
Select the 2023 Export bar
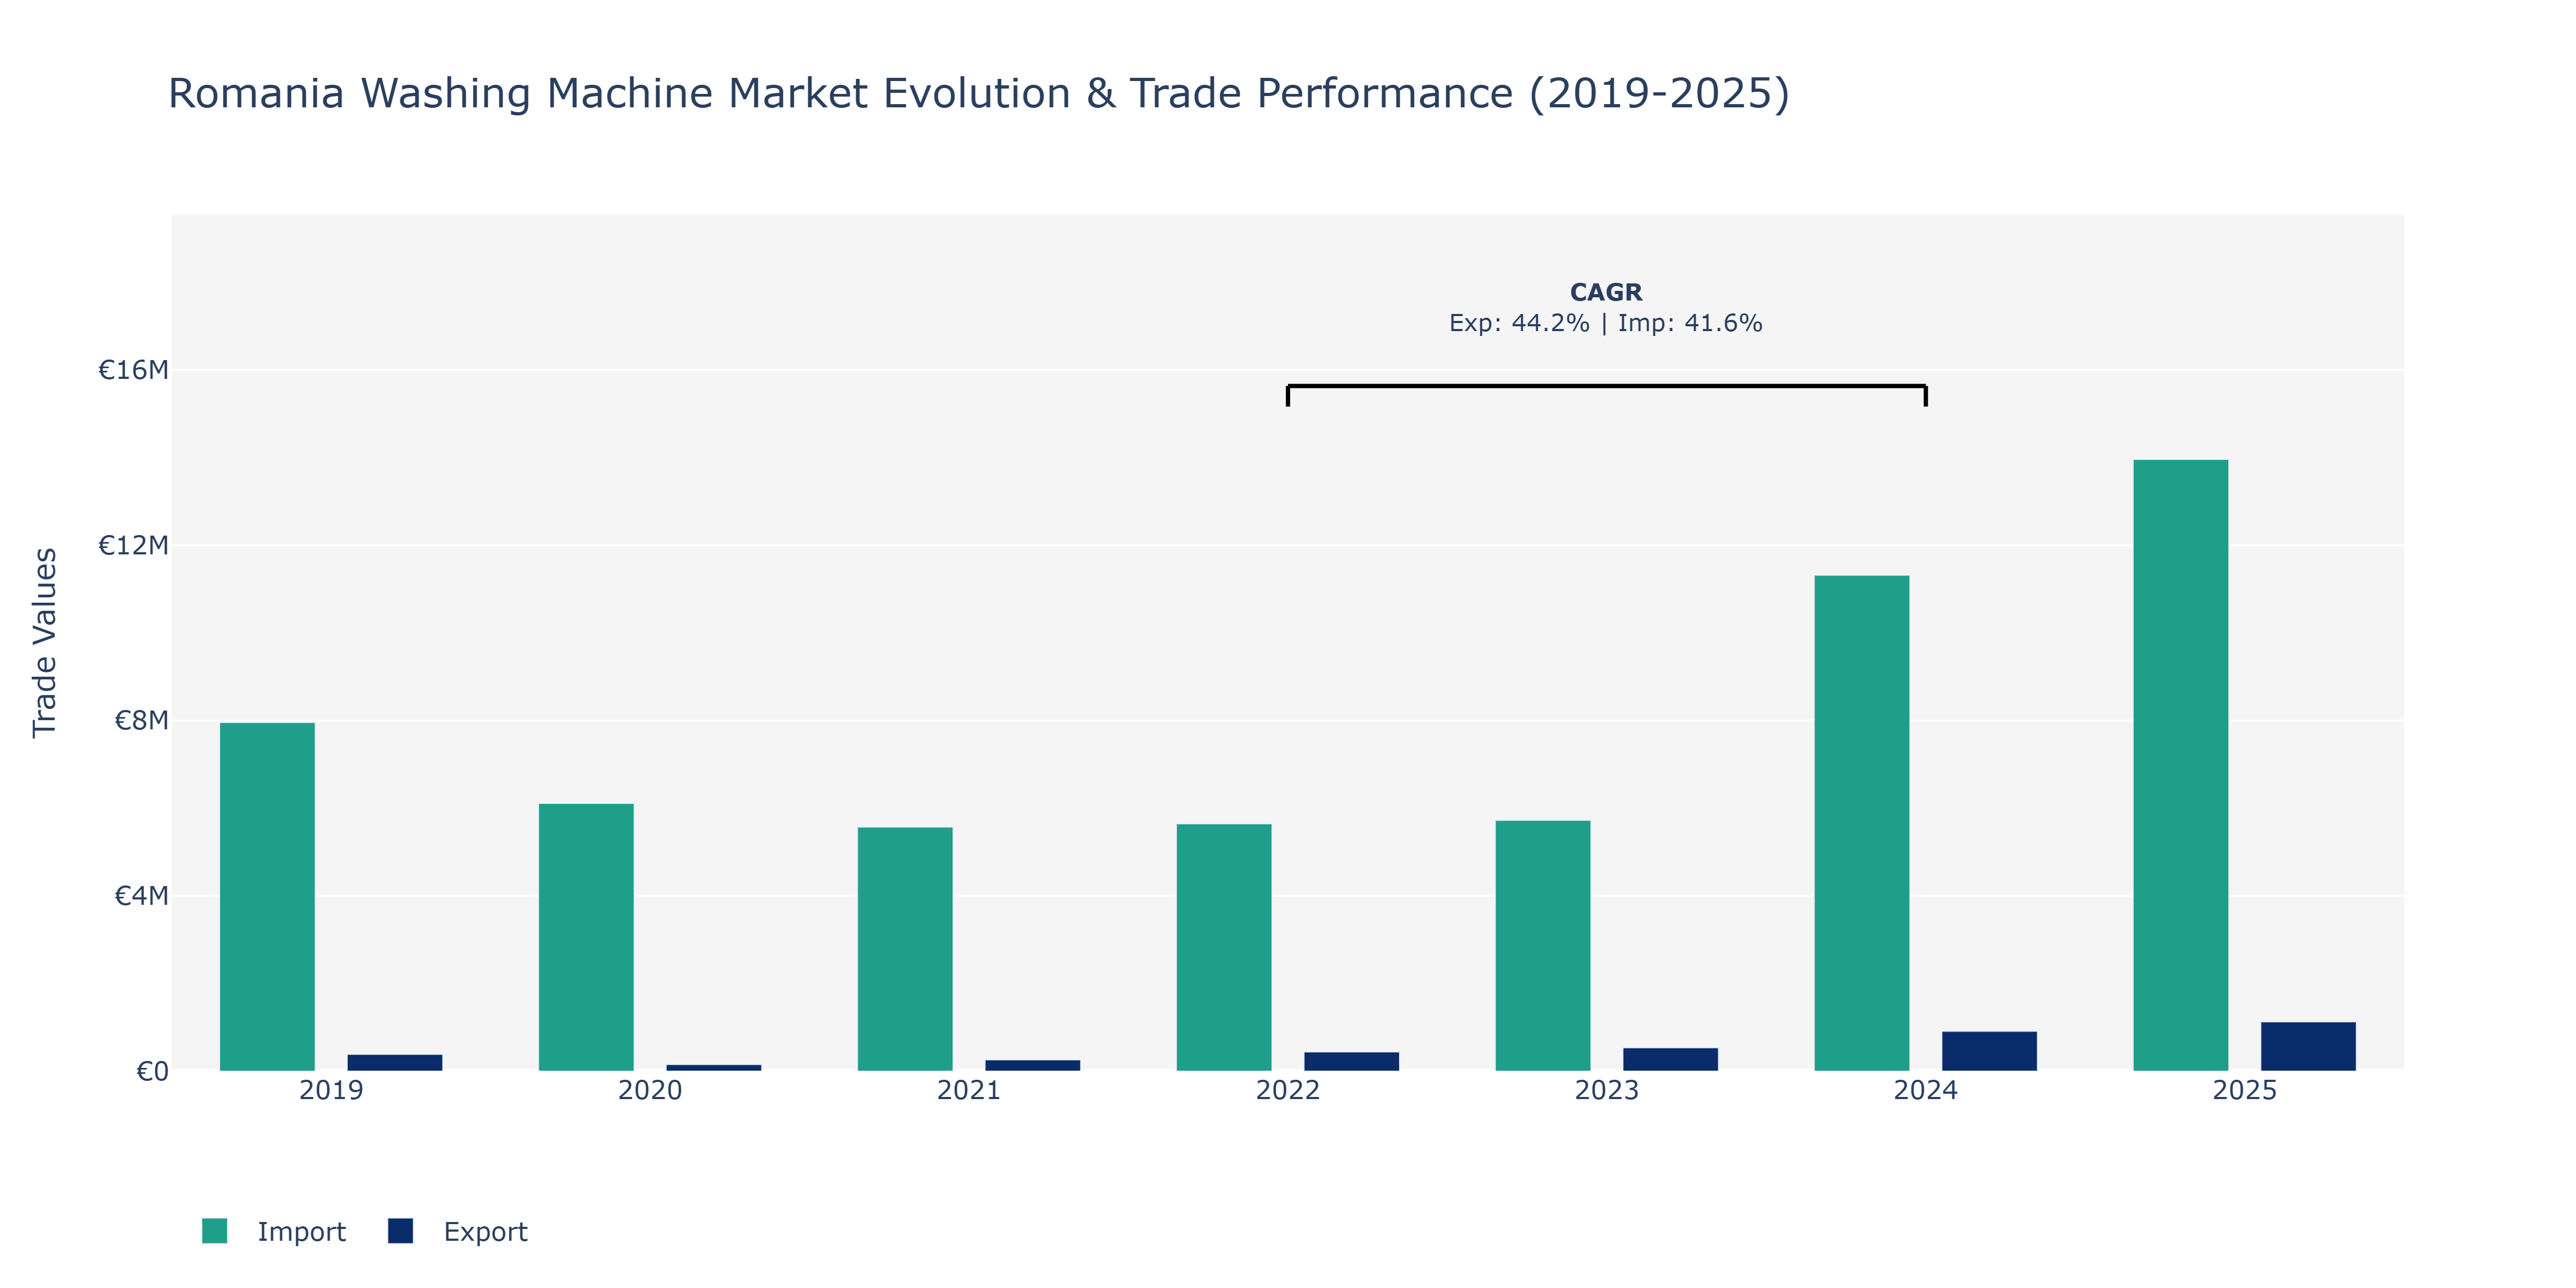[x=1671, y=1059]
